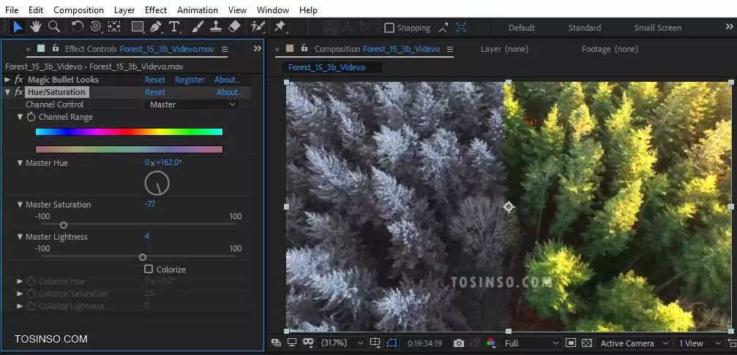Toggle the Magic Bullet Looks fx switch

click(19, 80)
